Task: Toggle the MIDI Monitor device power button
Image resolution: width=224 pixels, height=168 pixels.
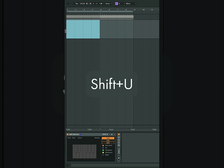Action: [x=68, y=134]
